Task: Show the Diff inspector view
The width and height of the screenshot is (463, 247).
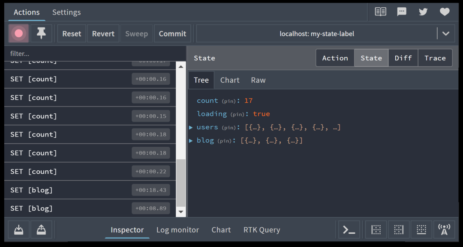Action: (403, 58)
